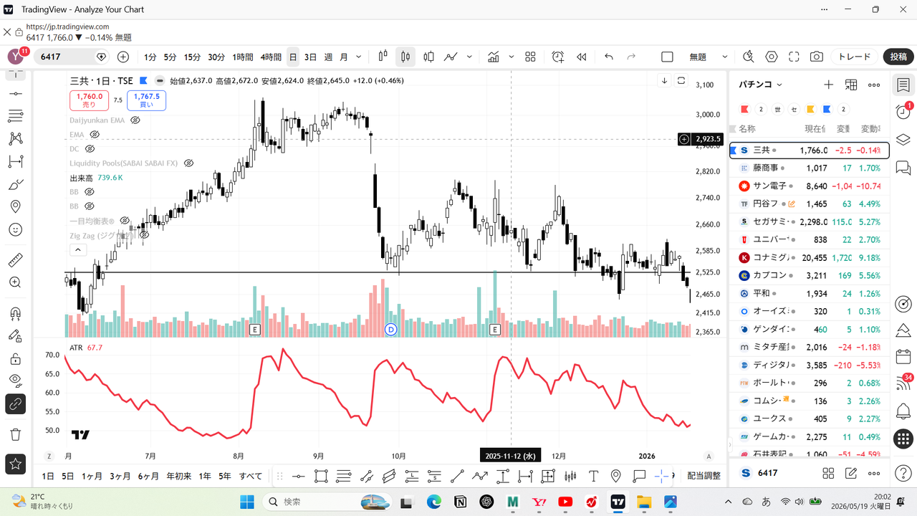The image size is (917, 516).
Task: Show the hidden Liquidity Pools indicator
Action: pyautogui.click(x=189, y=163)
